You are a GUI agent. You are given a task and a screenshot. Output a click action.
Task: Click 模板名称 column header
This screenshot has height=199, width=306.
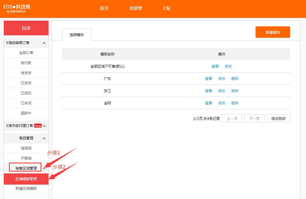pos(107,54)
